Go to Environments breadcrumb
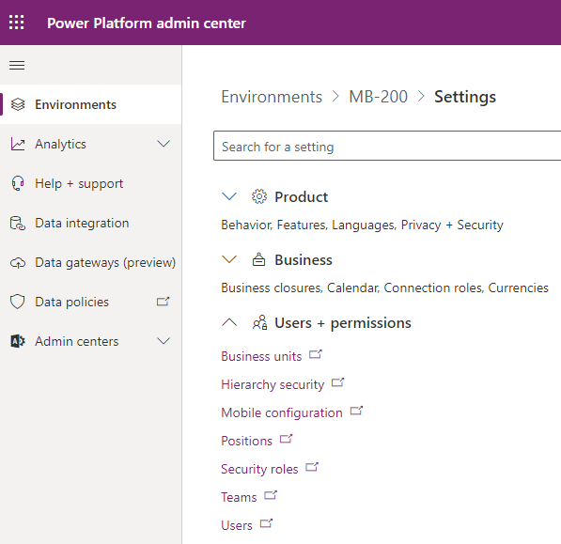 [272, 97]
